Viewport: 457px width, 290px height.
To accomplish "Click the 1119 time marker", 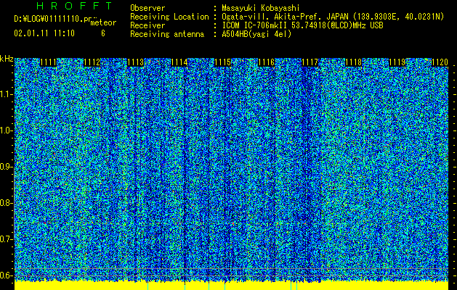I will pyautogui.click(x=397, y=62).
